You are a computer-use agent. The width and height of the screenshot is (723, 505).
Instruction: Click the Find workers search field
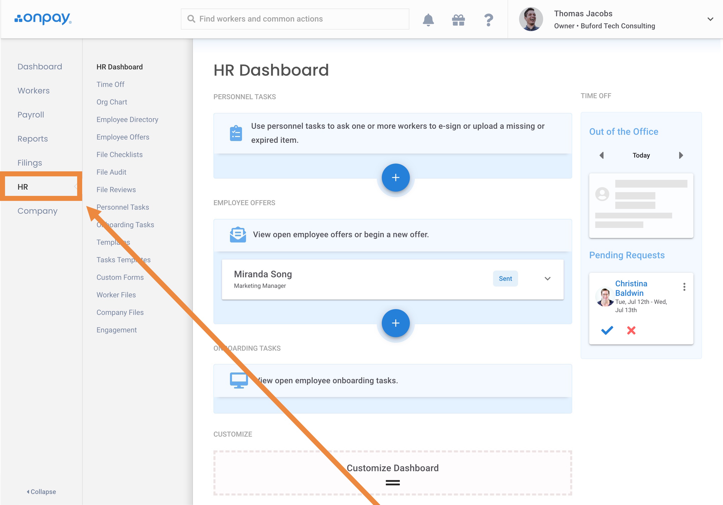tap(295, 19)
